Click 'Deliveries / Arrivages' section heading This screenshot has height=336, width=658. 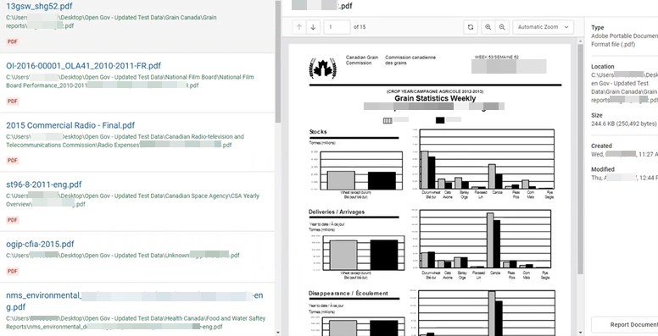[337, 212]
